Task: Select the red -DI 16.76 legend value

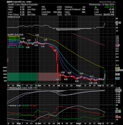Action: 33,106
